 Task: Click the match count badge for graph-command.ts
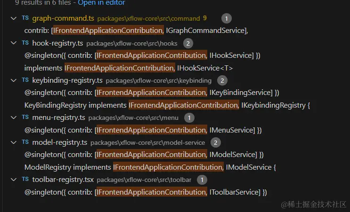[226, 18]
